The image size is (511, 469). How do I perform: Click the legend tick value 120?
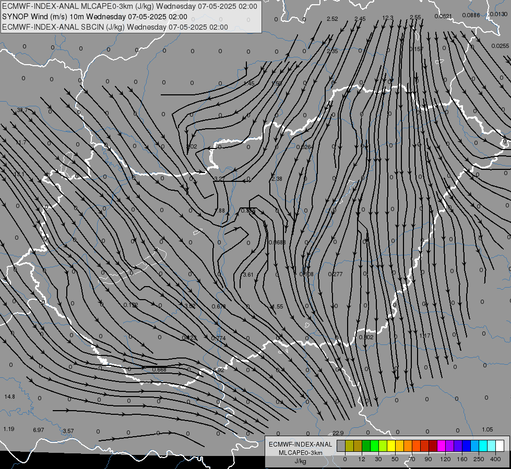click(445, 459)
